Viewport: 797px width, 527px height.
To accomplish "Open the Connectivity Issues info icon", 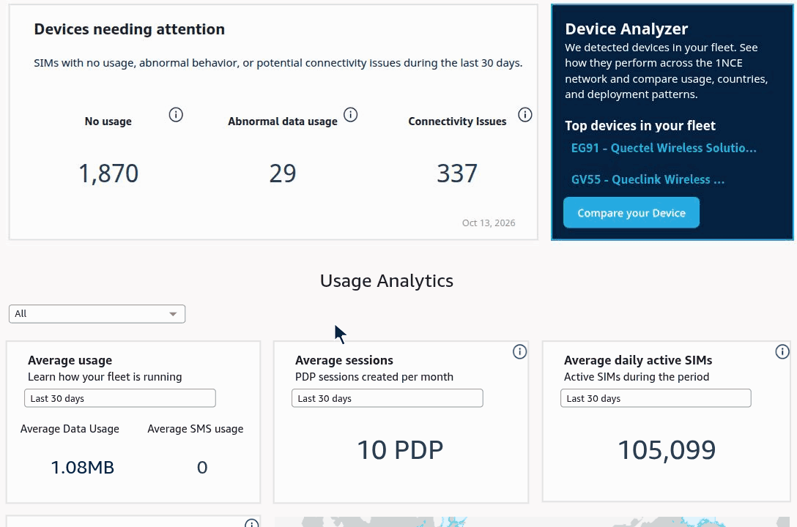I will point(525,115).
